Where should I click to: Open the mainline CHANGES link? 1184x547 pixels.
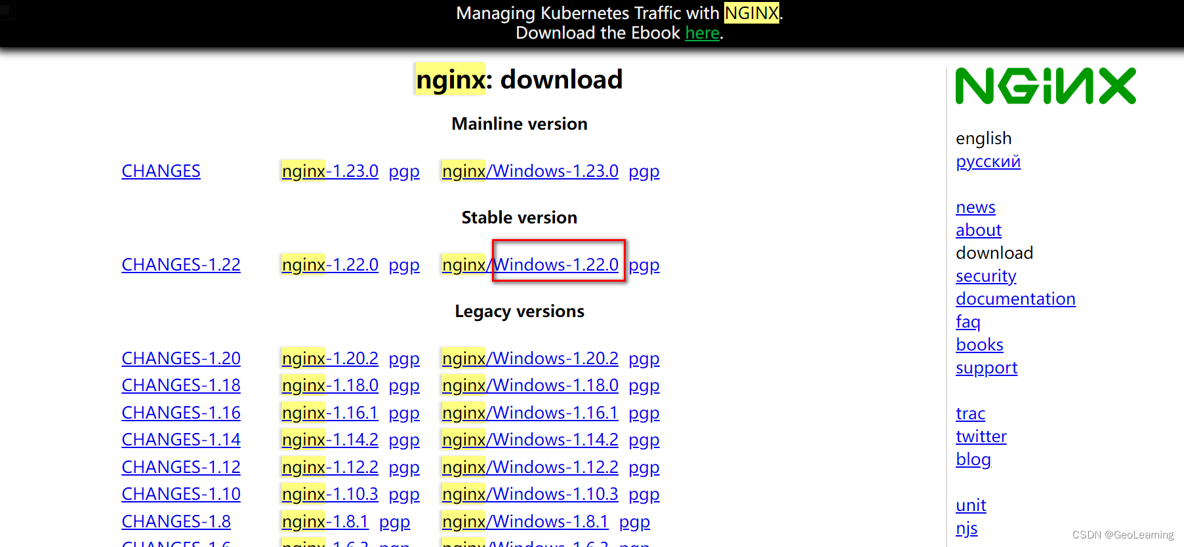pyautogui.click(x=161, y=171)
